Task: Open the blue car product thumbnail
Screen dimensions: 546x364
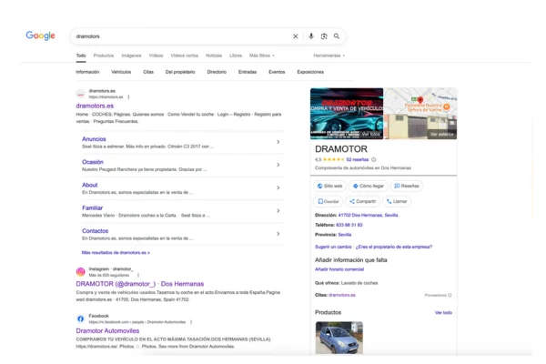Action: [x=339, y=338]
